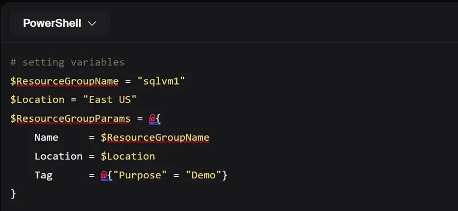The height and width of the screenshot is (211, 458).
Task: Click the $Location variable being assigned "East US"
Action: 37,100
